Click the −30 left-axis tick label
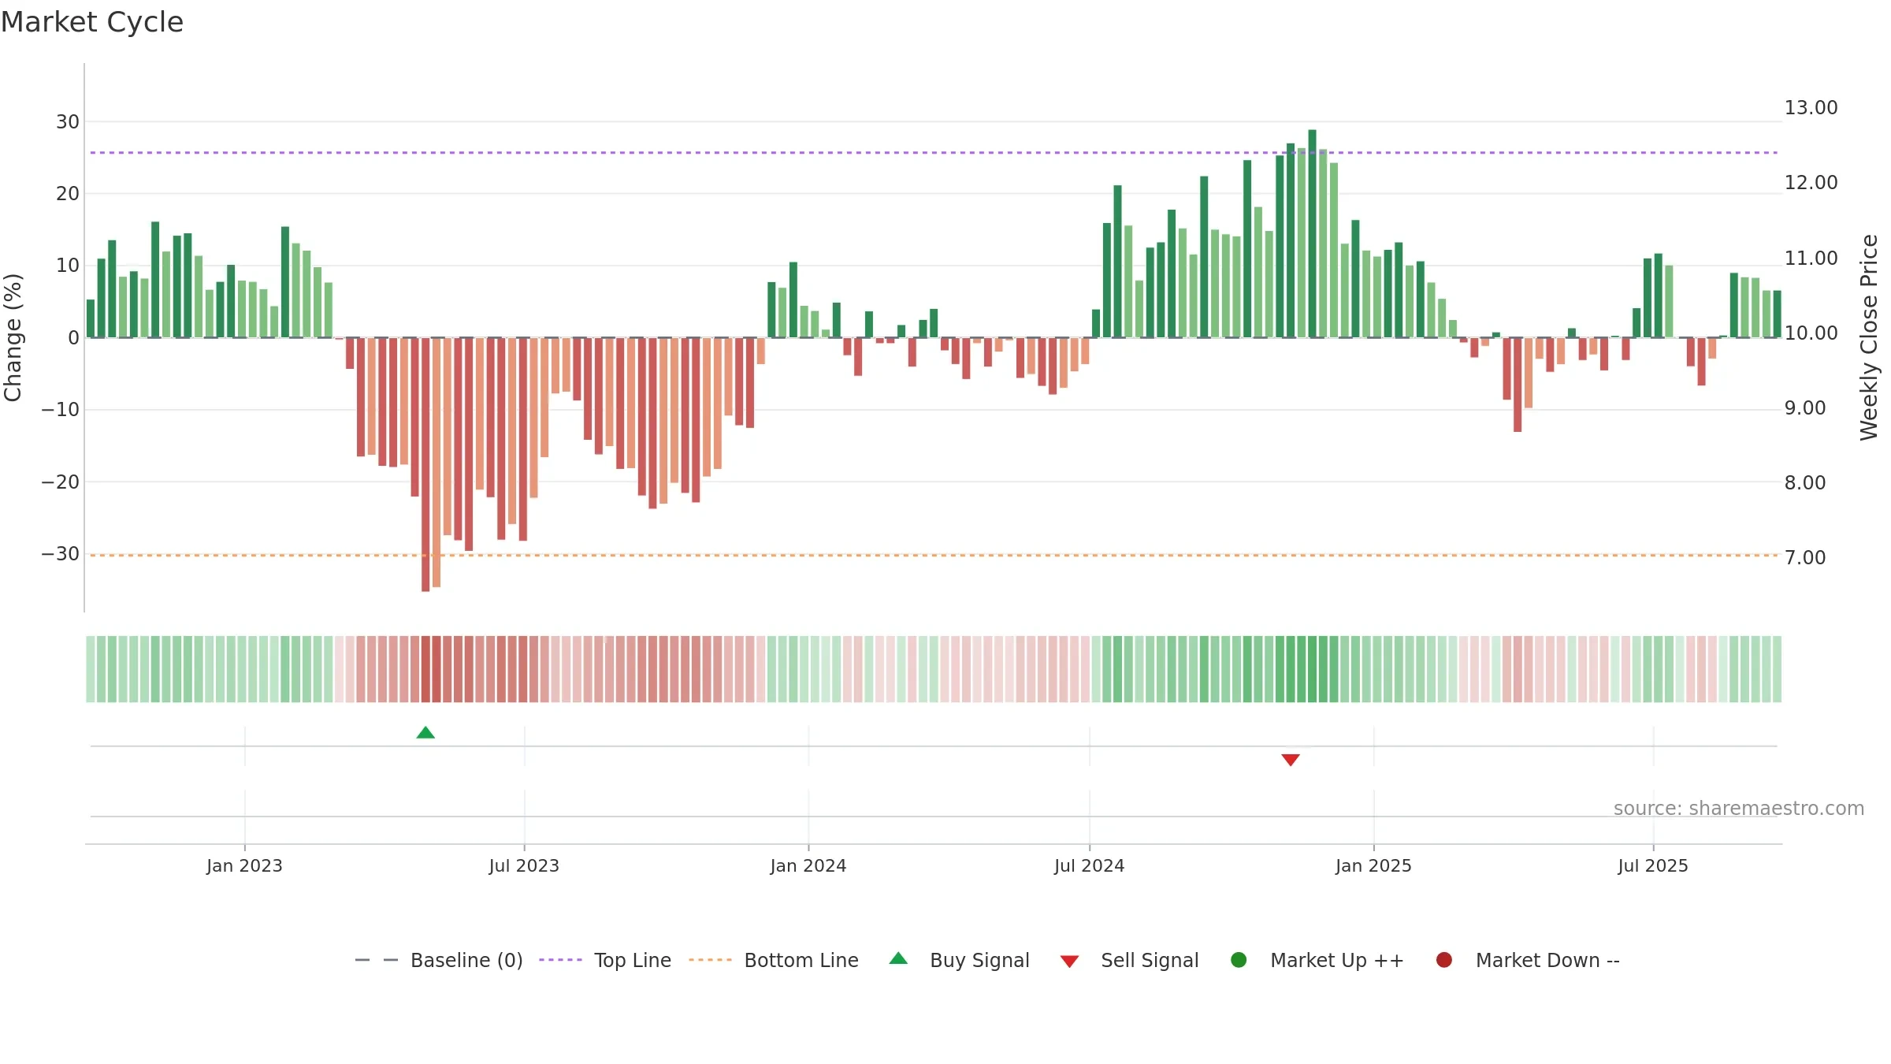Screen dimensions: 1891x1064 (61, 554)
